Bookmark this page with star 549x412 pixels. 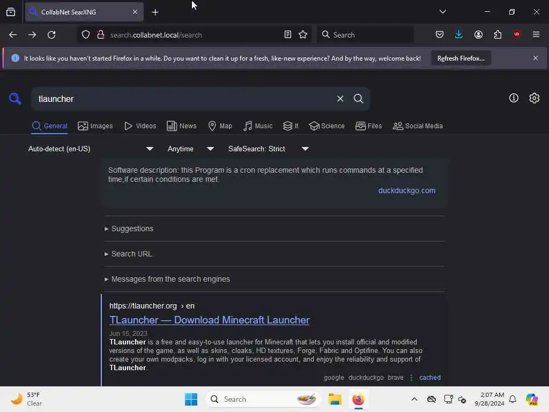tap(303, 34)
